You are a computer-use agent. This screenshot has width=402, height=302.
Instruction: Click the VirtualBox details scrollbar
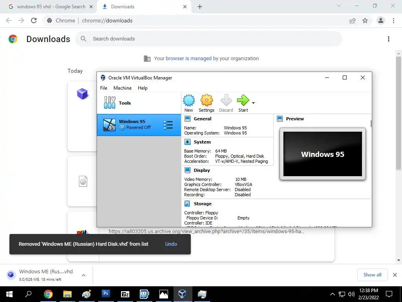(371, 123)
